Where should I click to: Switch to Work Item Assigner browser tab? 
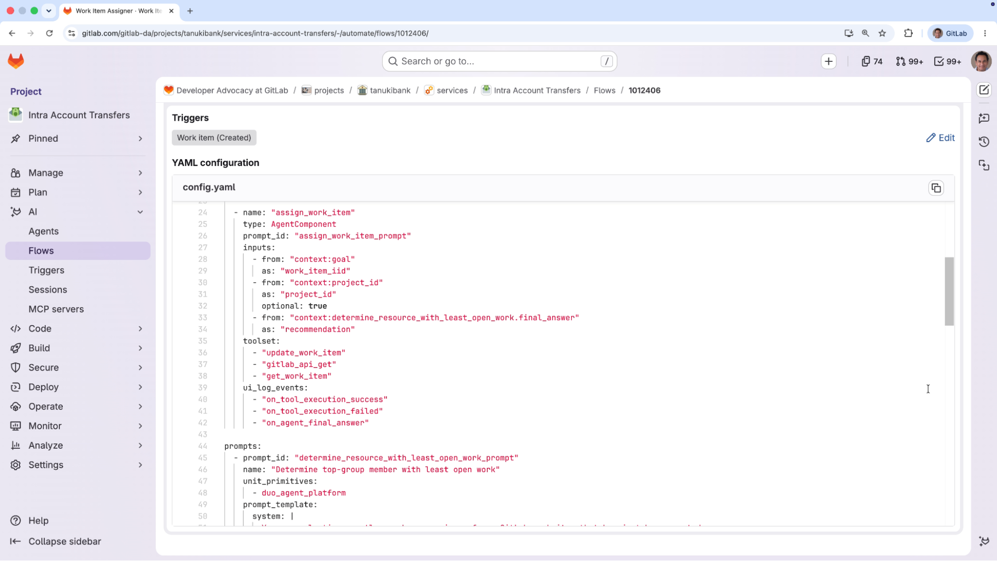(x=118, y=11)
